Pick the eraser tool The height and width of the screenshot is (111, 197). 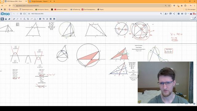[x=9, y=19]
